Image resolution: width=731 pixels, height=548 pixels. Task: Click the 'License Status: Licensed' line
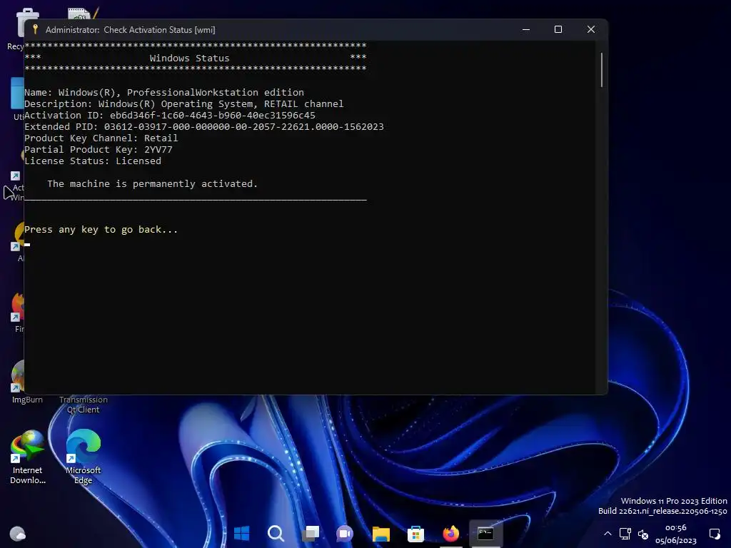click(93, 161)
